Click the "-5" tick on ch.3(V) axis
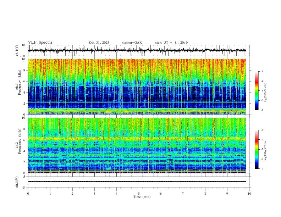This screenshot has width=281, height=217. tap(24, 188)
